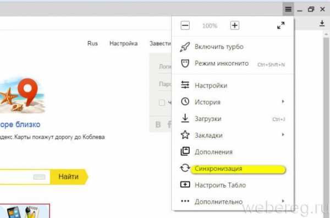Viewport: 330px width, 218px height.
Task: Restore down the browser window
Action: (311, 9)
